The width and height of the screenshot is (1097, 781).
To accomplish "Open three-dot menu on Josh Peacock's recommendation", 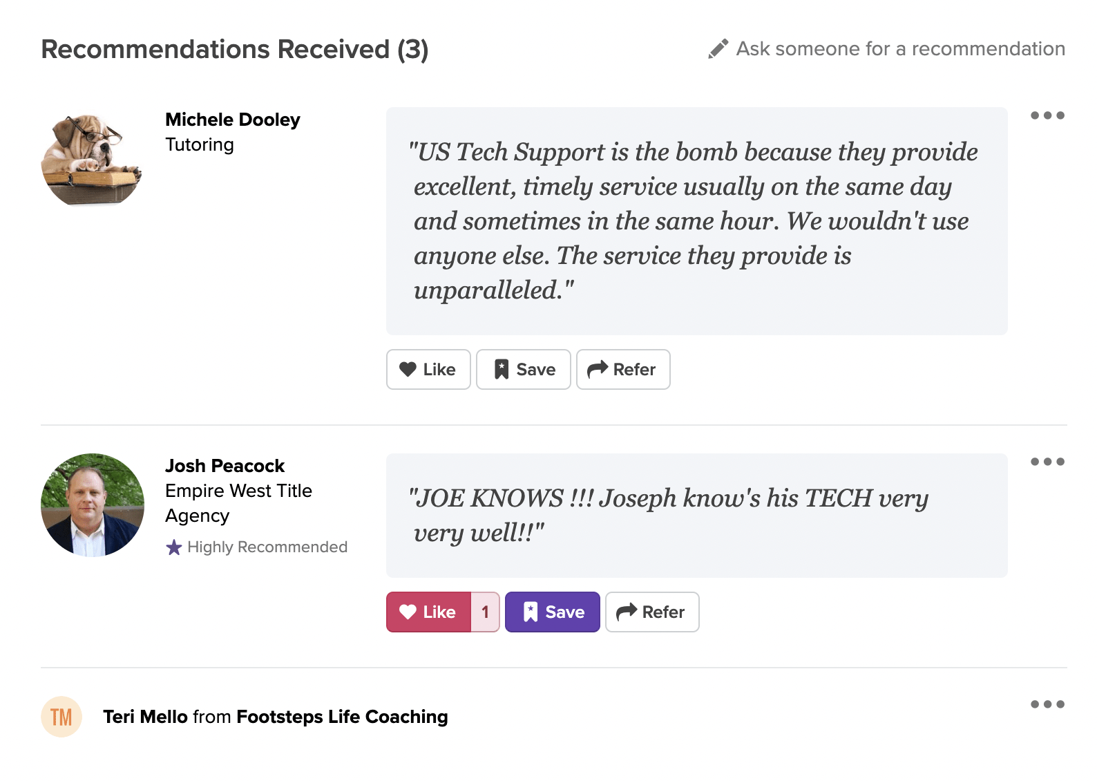I will (1047, 462).
